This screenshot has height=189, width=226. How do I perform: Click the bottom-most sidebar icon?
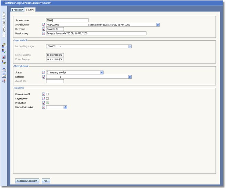4,81
